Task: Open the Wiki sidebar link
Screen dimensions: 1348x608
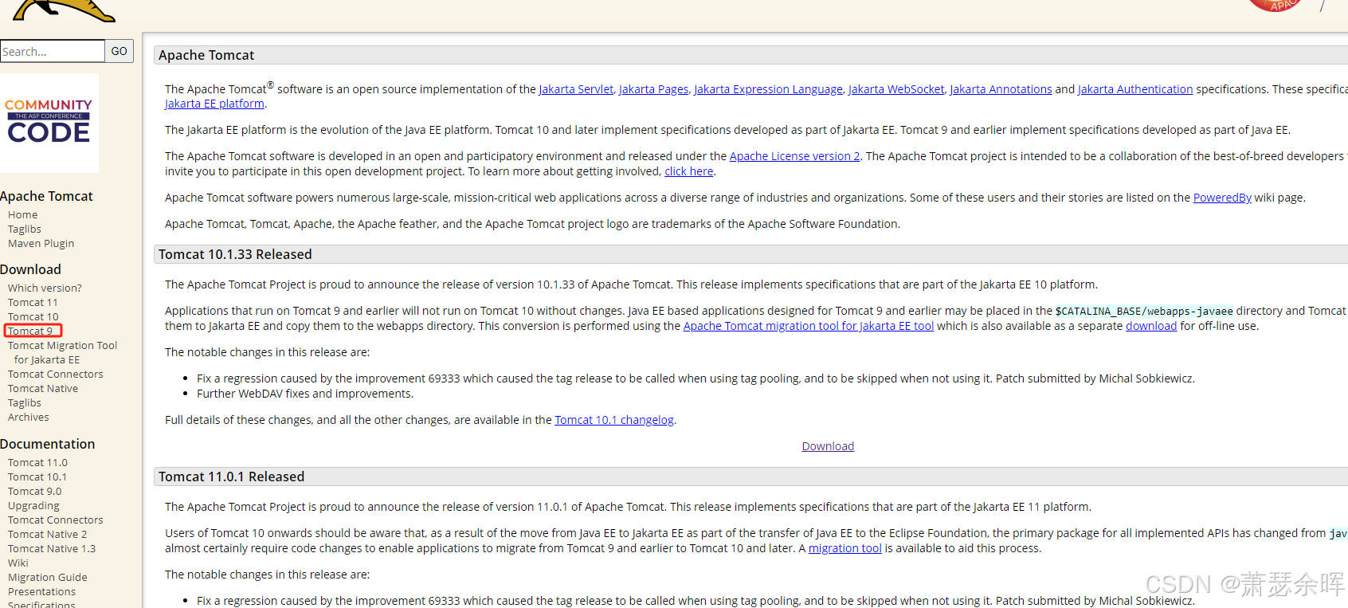Action: [x=18, y=563]
